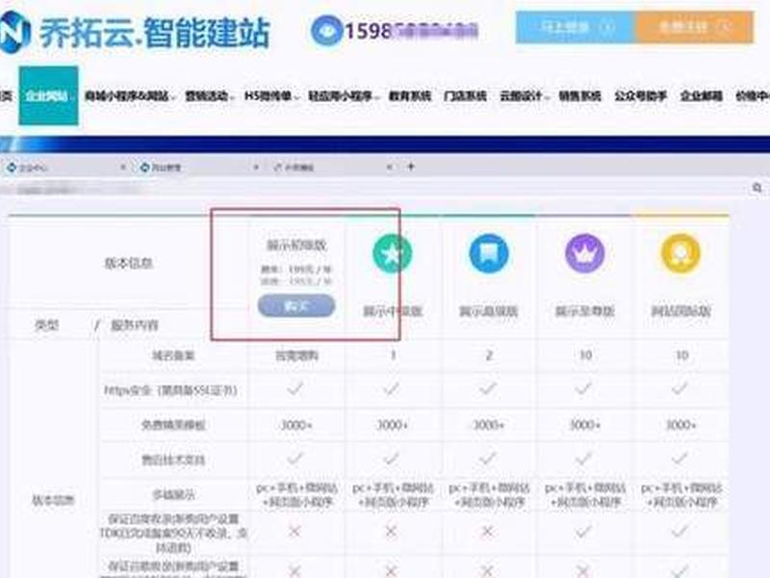Click the 域名备案 row label
This screenshot has width=770, height=578.
[x=173, y=355]
